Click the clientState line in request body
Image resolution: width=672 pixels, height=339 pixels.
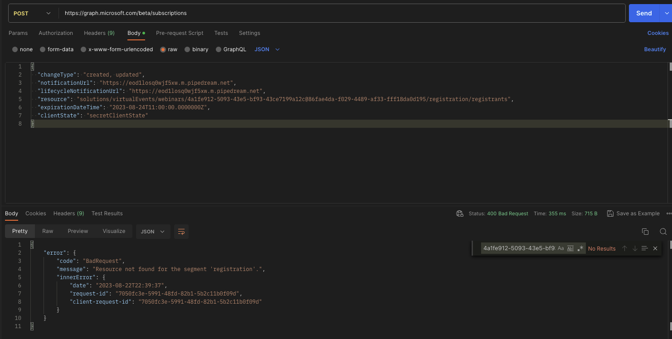click(93, 116)
